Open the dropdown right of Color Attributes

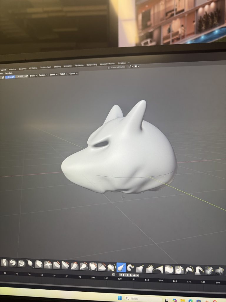click(131, 67)
